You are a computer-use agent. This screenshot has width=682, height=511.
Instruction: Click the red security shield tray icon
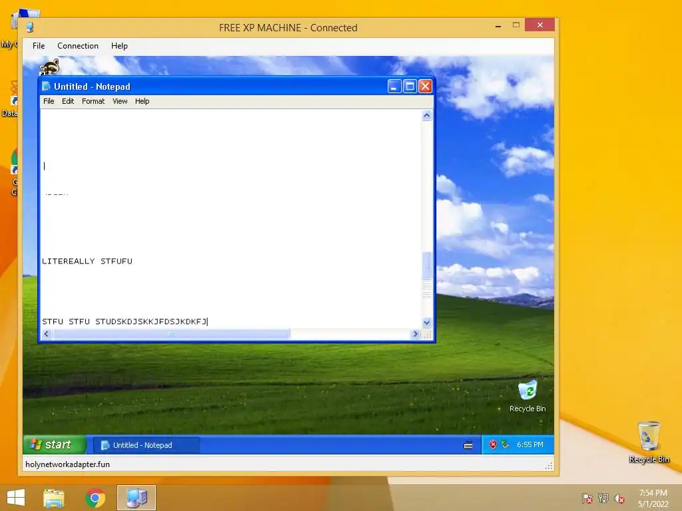[x=493, y=444]
